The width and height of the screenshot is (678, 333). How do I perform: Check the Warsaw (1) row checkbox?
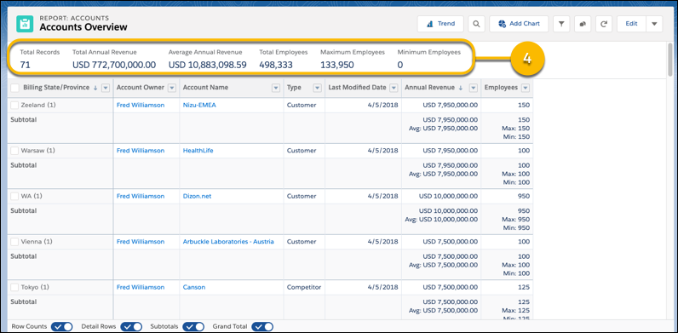[x=14, y=151]
